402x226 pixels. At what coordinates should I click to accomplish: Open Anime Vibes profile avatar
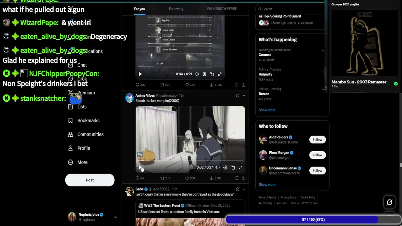tap(129, 98)
